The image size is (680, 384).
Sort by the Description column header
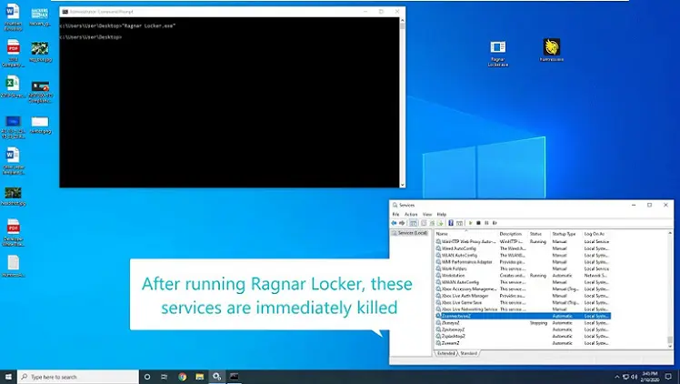pyautogui.click(x=513, y=234)
